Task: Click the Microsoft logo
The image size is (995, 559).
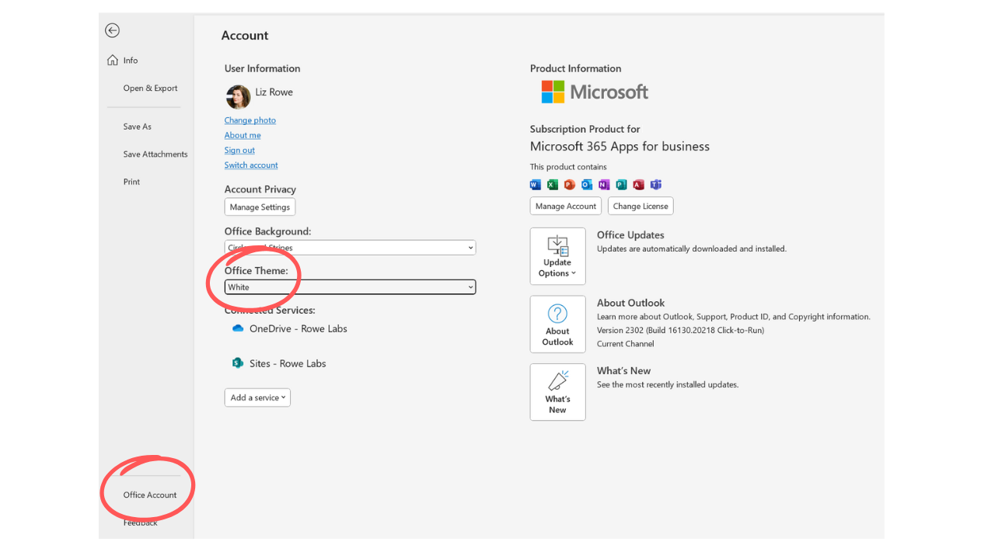Action: pyautogui.click(x=595, y=92)
